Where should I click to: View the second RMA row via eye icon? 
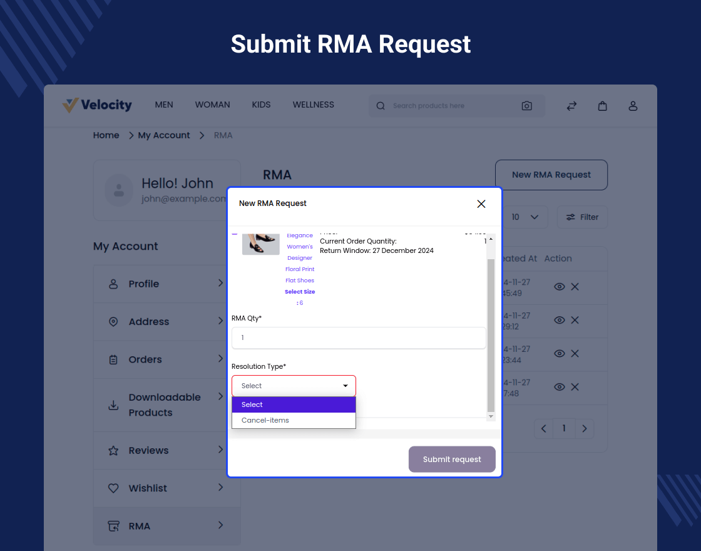point(560,320)
